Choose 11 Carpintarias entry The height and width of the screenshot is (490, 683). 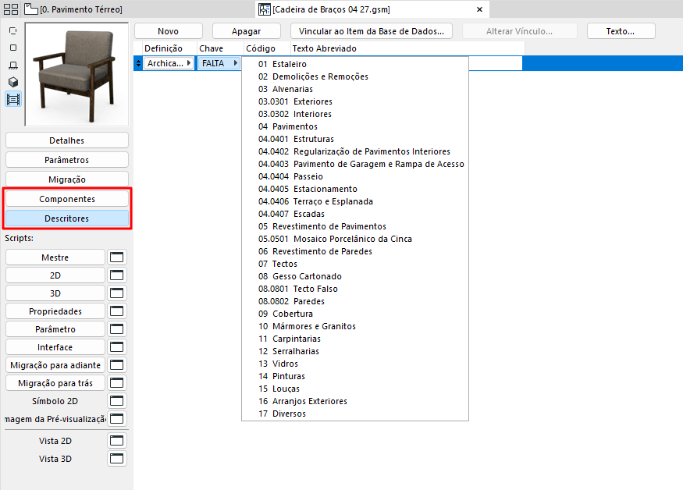355,339
